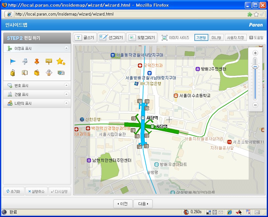Click the 번호 표시 speech bubble icon
The height and width of the screenshot is (217, 268).
coord(10,86)
